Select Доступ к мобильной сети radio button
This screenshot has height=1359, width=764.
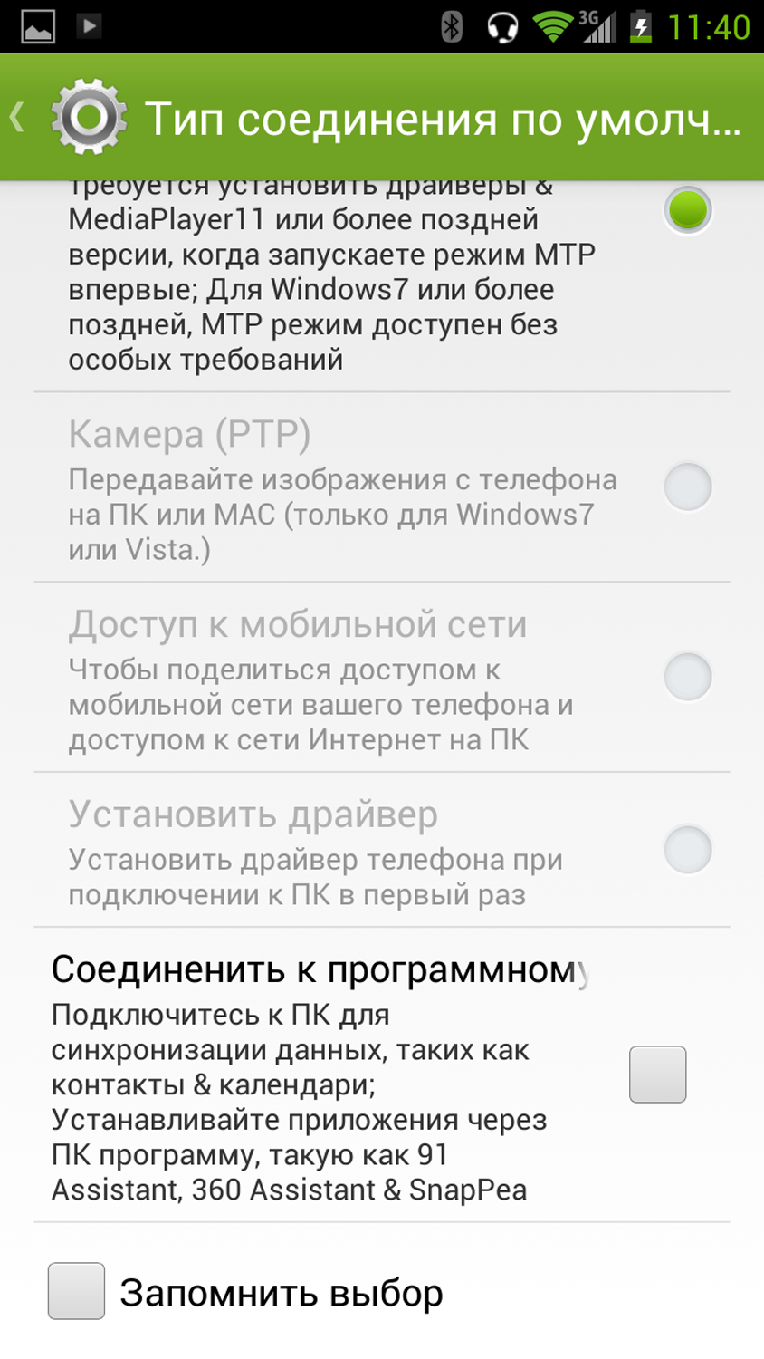pos(688,677)
